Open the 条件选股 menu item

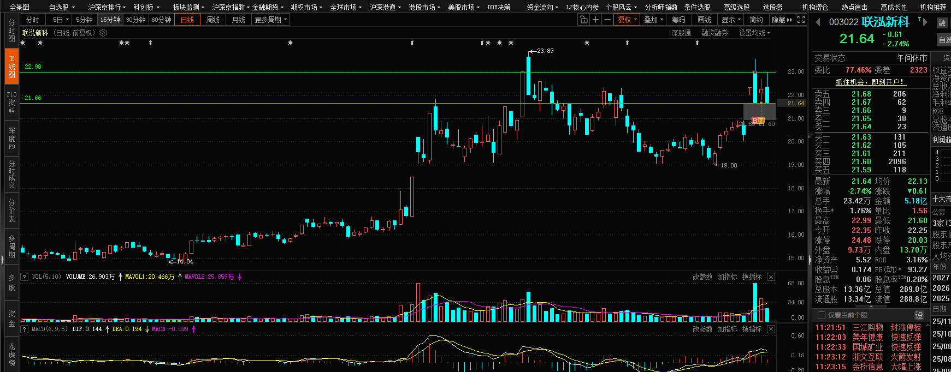(x=697, y=7)
